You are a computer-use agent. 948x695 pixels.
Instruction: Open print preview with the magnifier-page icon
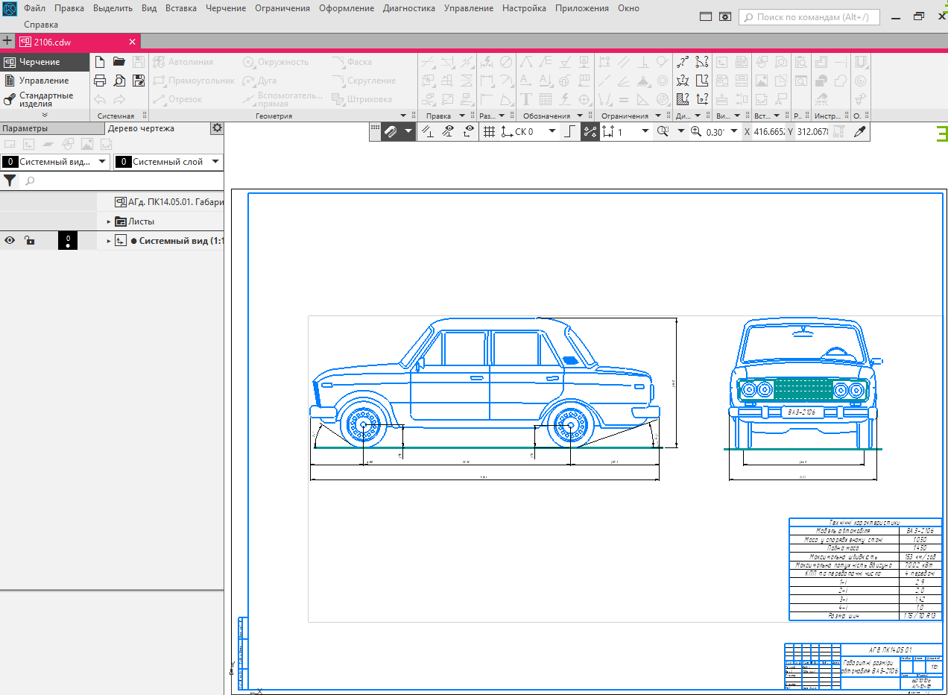pyautogui.click(x=119, y=81)
